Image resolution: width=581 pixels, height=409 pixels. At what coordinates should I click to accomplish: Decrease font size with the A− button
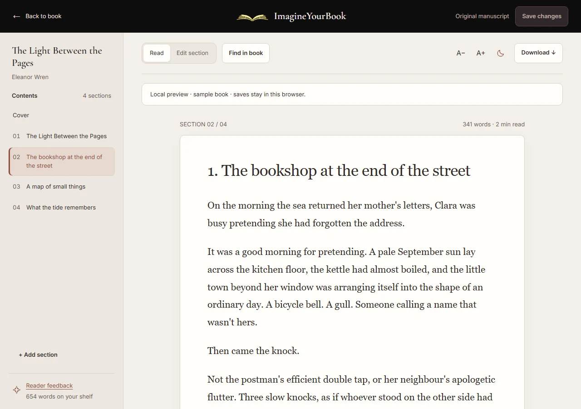461,53
